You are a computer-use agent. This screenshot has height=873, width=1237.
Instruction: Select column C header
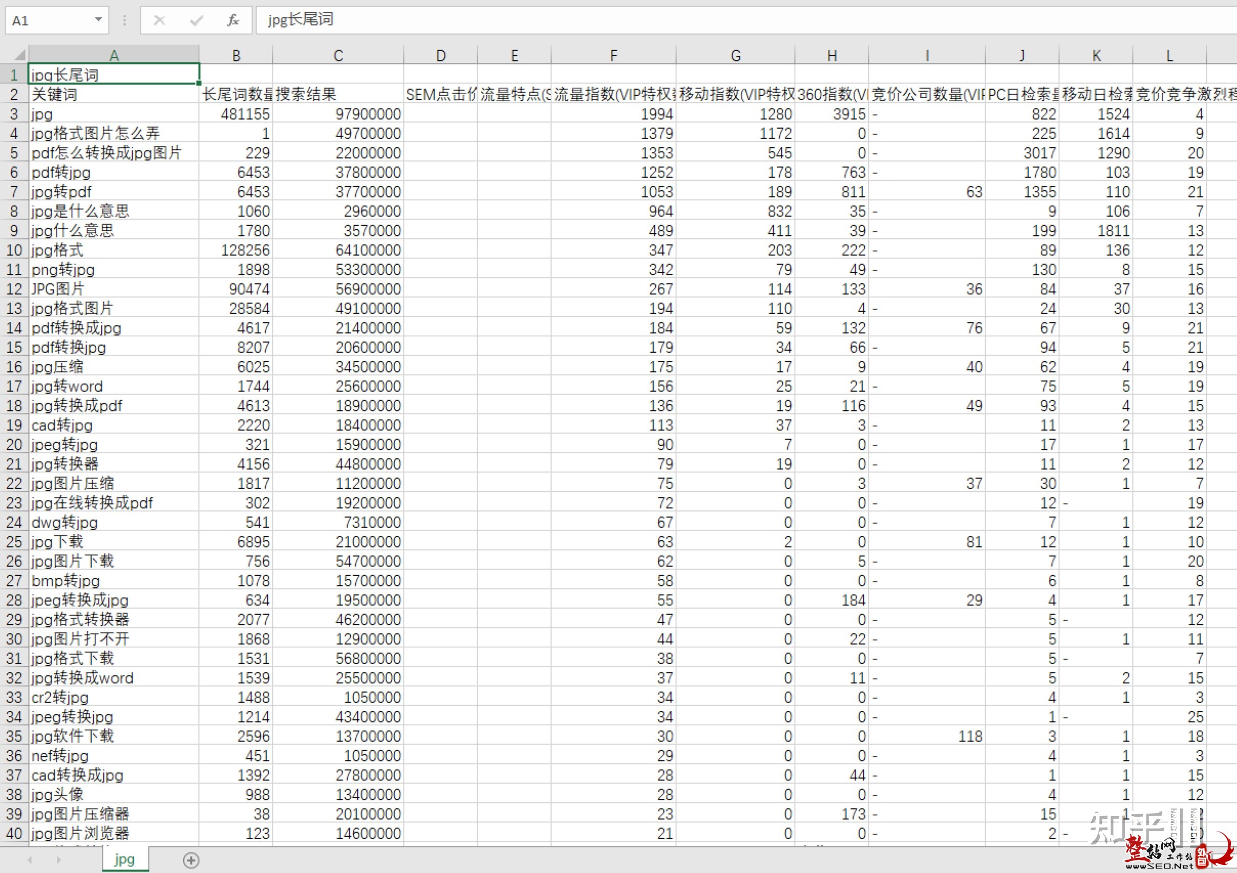338,55
